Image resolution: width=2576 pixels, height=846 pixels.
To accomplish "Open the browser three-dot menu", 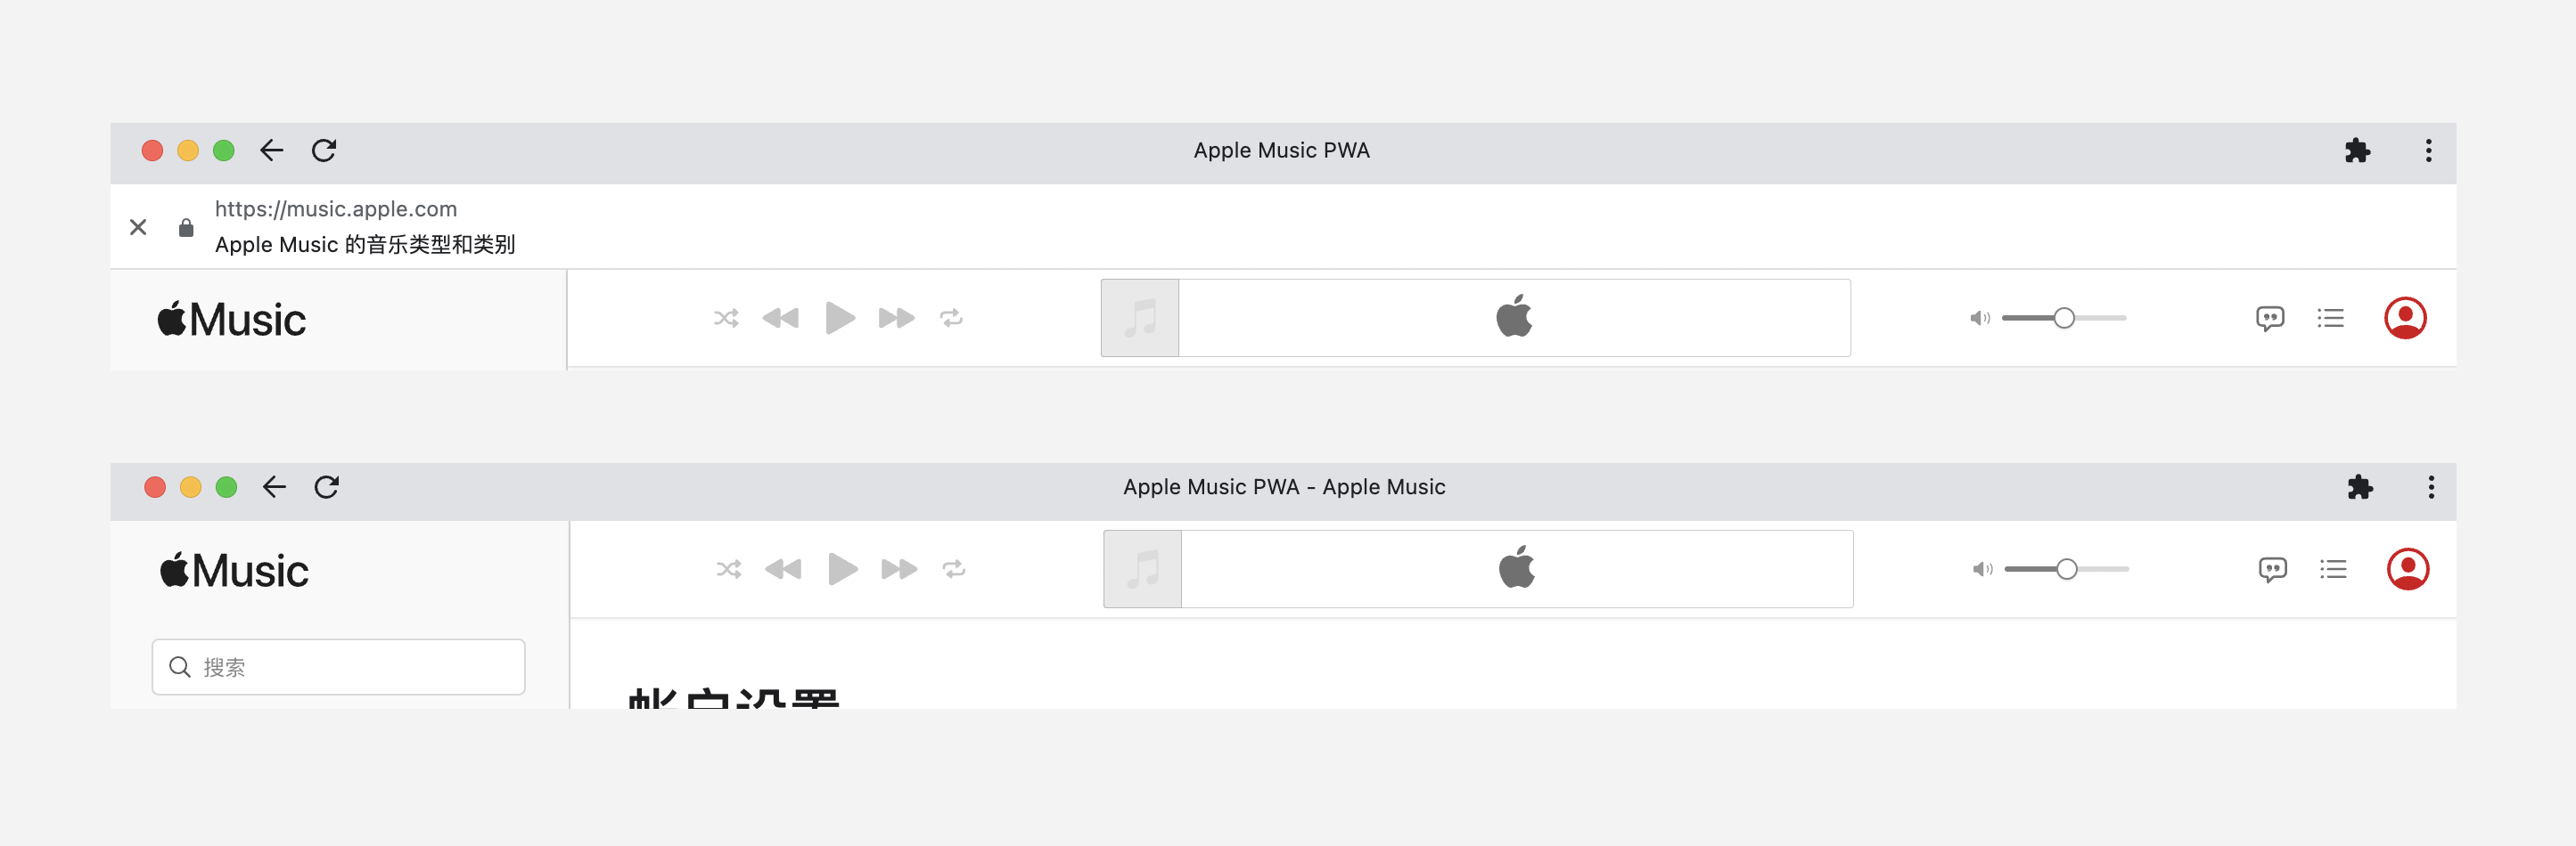I will click(2428, 150).
